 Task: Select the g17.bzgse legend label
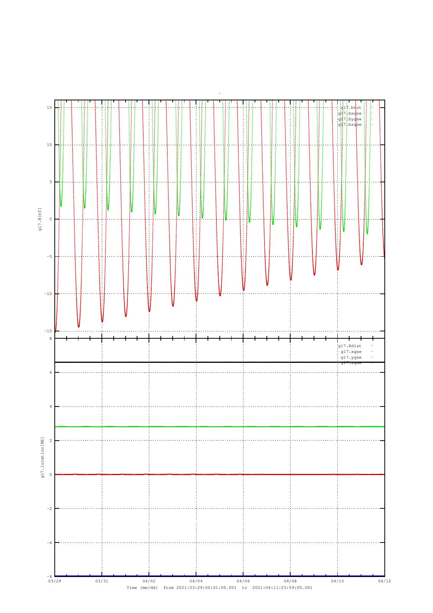[x=350, y=125]
